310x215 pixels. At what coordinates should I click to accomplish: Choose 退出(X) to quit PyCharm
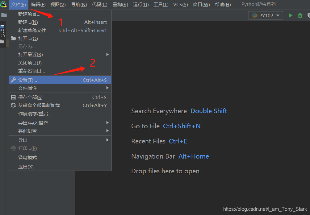[60, 167]
